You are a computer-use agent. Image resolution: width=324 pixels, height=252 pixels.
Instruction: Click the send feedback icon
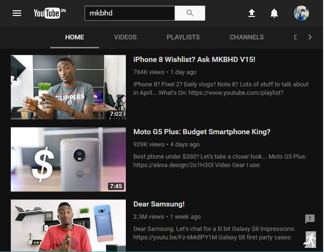[x=310, y=219]
